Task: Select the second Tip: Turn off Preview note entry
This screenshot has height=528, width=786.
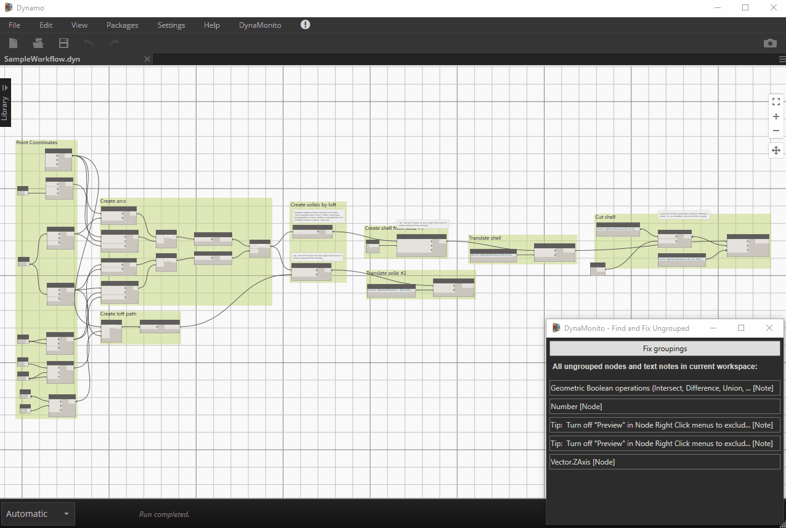Action: (x=665, y=443)
